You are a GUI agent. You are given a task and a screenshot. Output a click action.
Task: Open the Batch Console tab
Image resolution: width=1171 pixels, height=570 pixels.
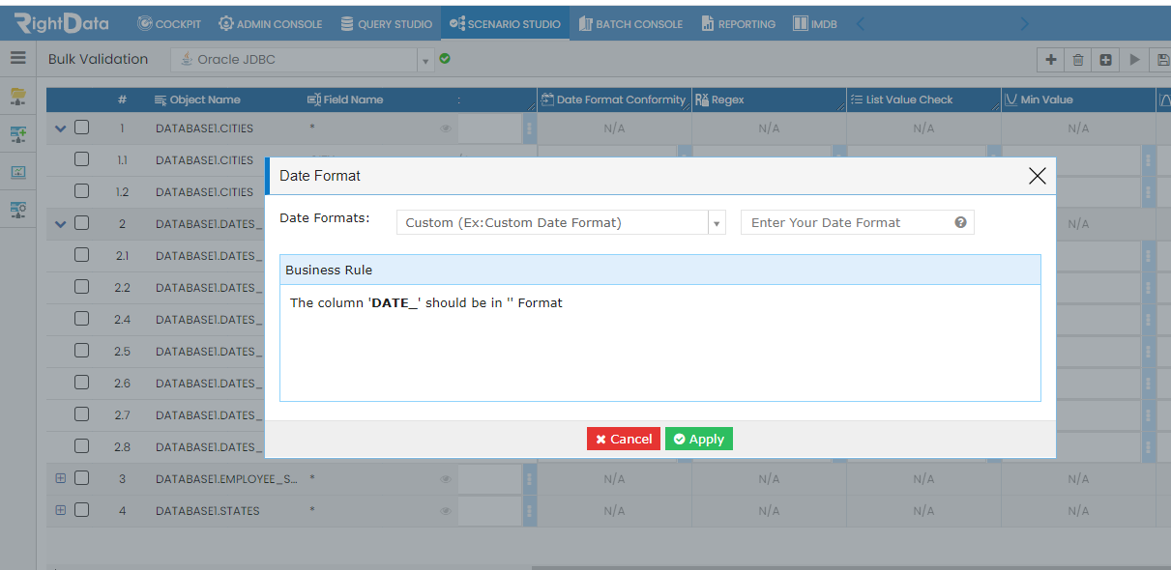point(630,24)
